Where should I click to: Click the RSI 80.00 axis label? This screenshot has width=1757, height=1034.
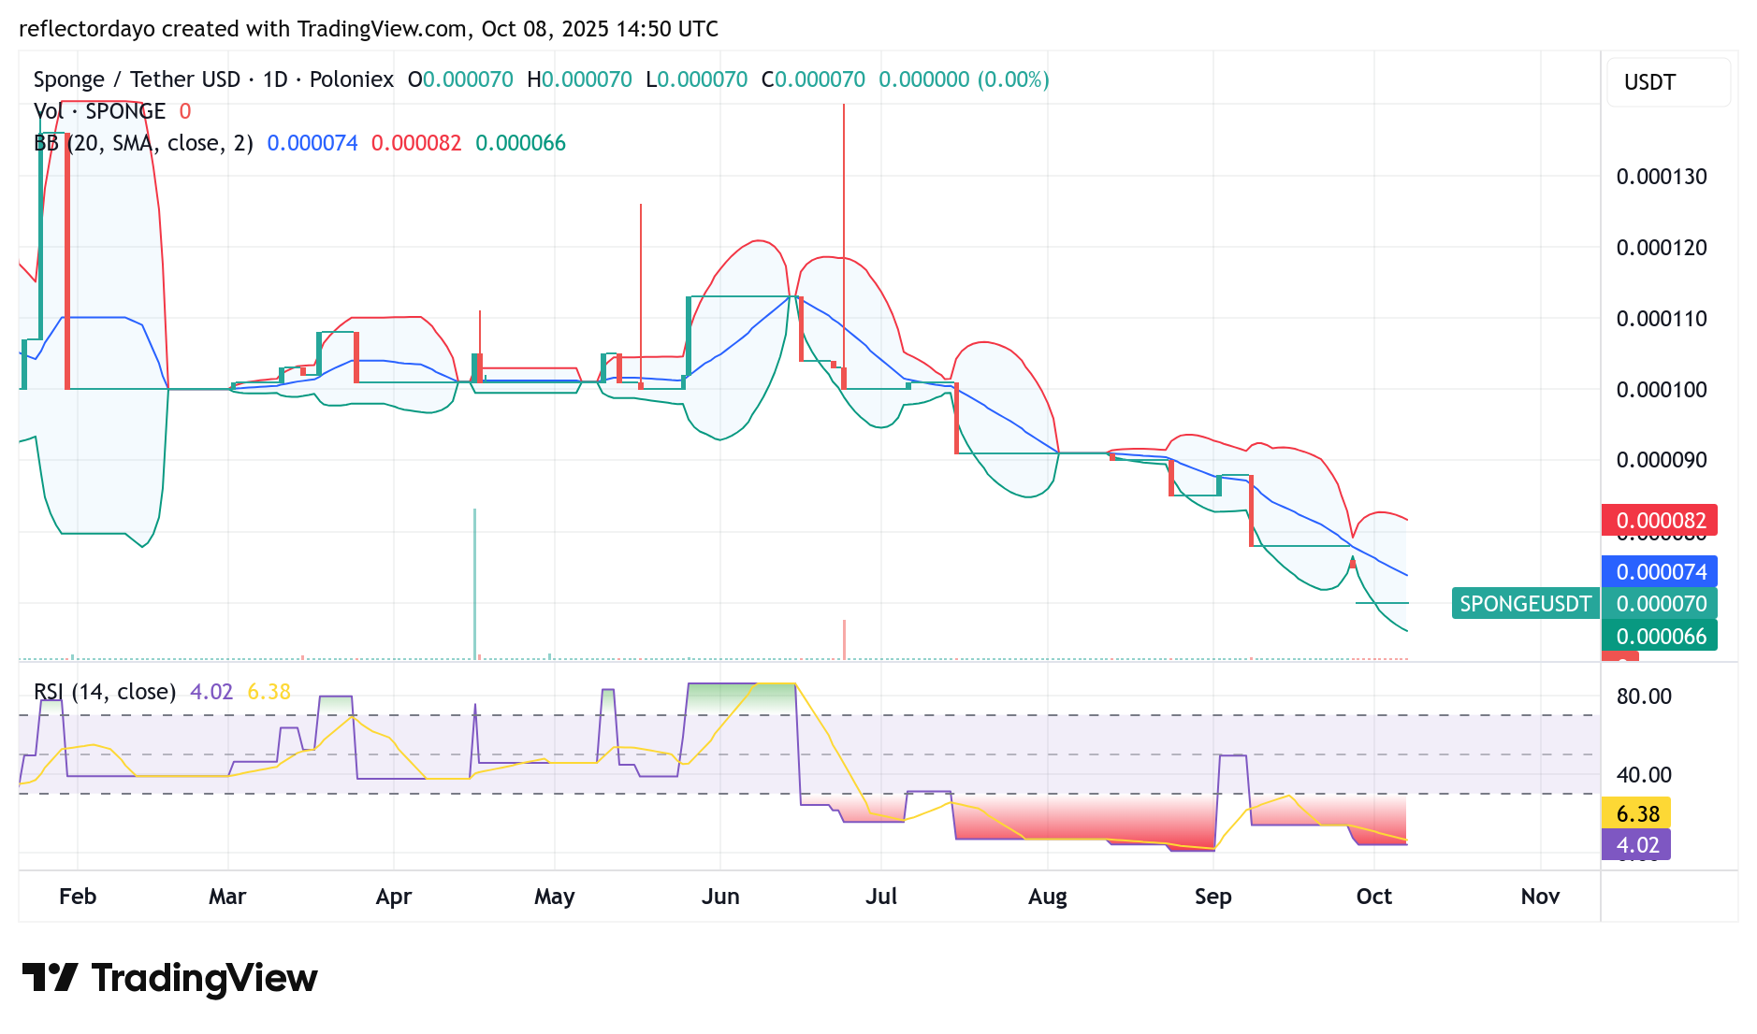(1644, 697)
